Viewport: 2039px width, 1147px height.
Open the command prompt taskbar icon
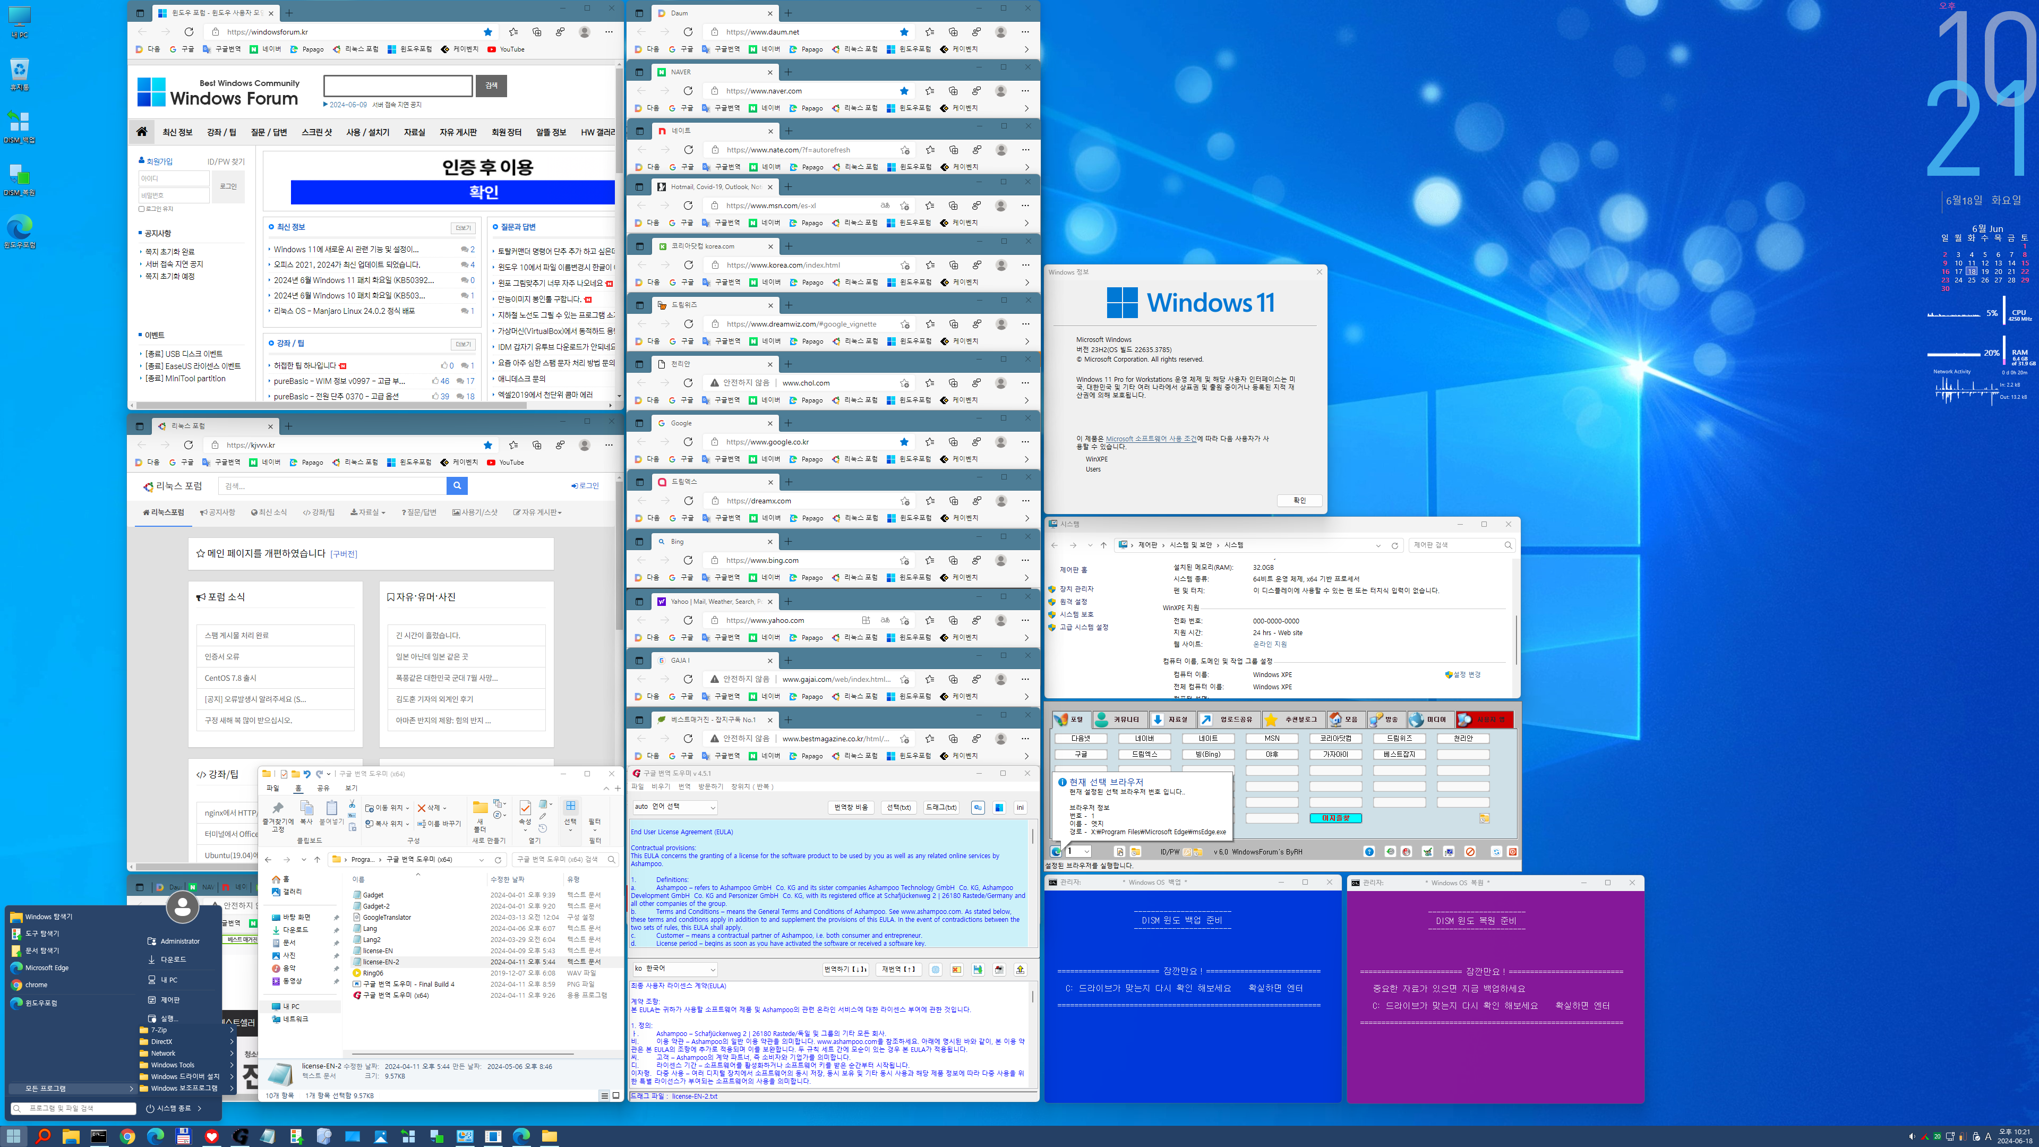pos(99,1137)
